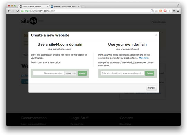187x135 pixels.
Task: Click the Name your website input field
Action: pos(48,73)
